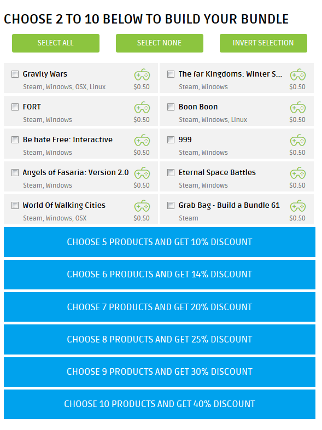Screen dimensions: 322x430
Task: Choose the 5 products 10% discount banner
Action: tap(160, 242)
